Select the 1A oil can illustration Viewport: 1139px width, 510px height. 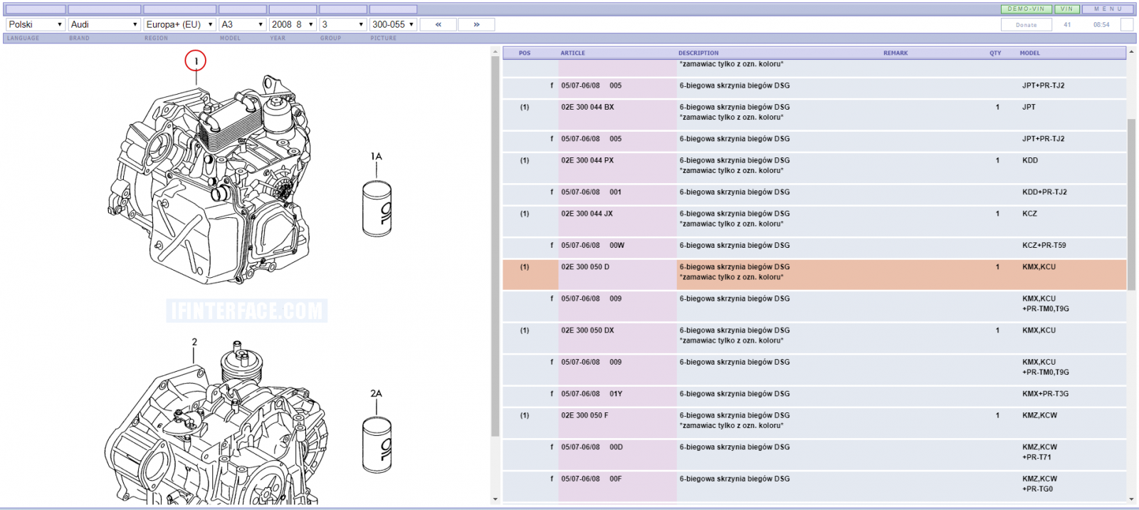[377, 209]
